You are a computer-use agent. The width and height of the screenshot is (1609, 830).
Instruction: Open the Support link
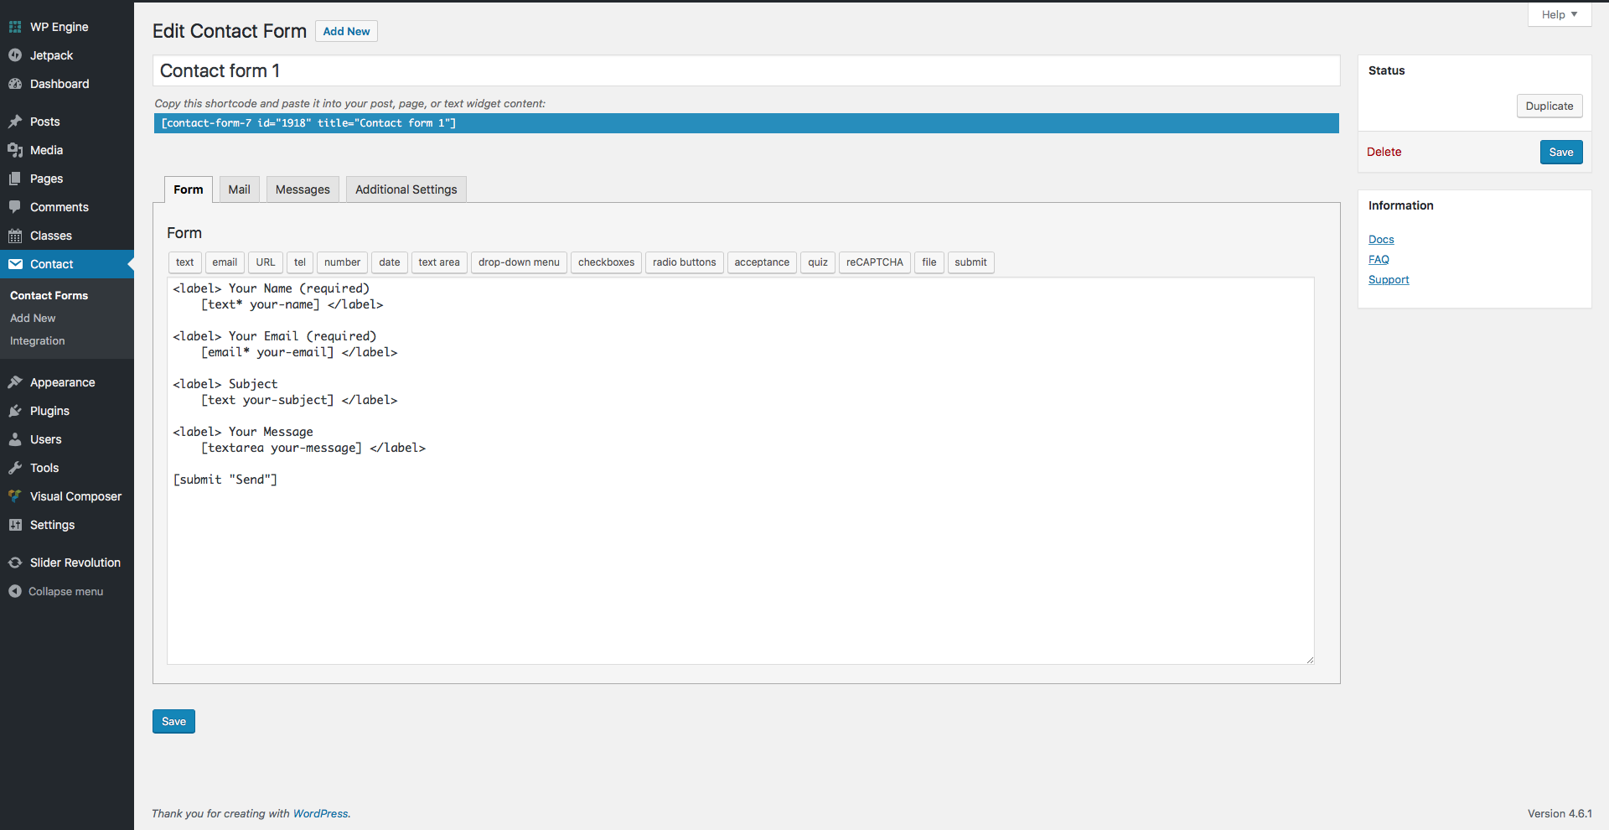(1389, 279)
